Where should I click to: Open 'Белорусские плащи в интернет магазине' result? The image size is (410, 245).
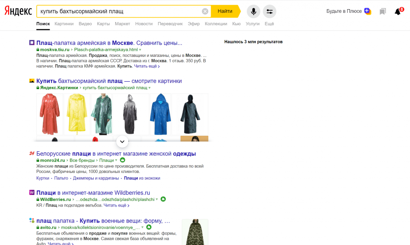(116, 154)
